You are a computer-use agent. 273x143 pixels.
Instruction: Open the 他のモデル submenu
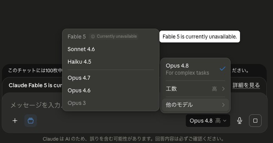tap(195, 105)
